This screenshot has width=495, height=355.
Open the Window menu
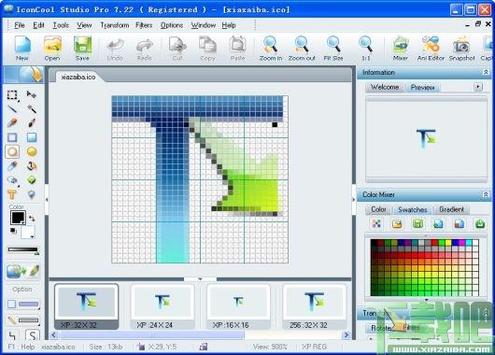[x=204, y=25]
